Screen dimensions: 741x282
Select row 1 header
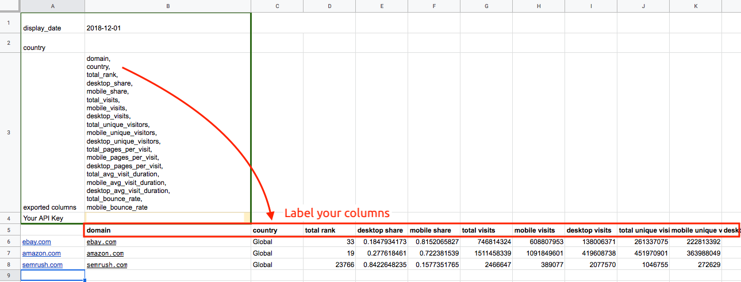(9, 23)
